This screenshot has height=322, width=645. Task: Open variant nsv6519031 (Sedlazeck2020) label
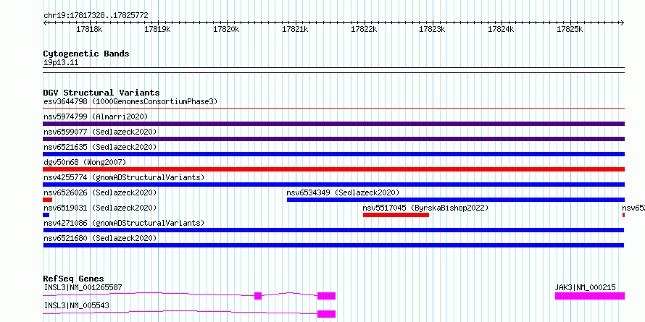click(x=100, y=208)
